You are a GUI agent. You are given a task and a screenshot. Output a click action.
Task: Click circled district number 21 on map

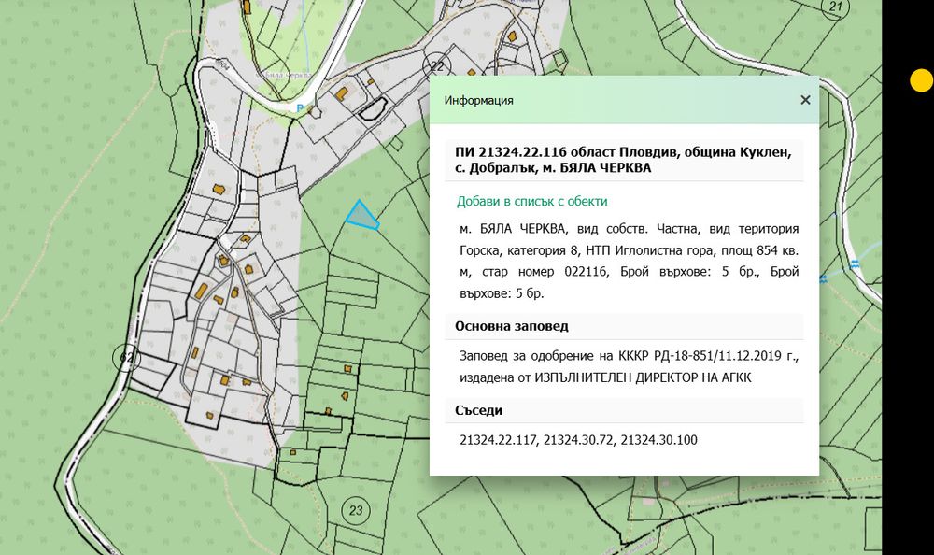[x=835, y=7]
